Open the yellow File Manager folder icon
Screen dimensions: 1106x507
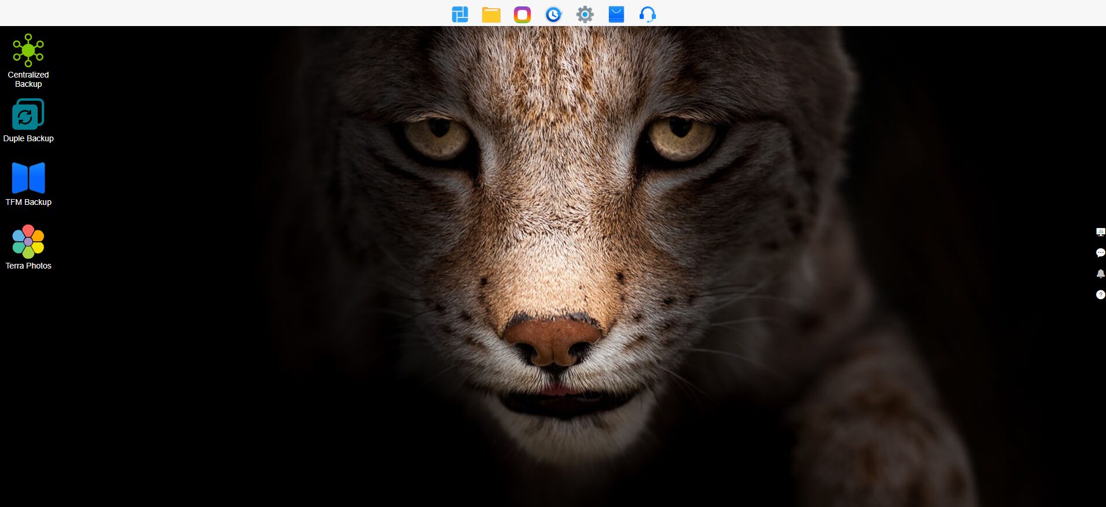coord(491,14)
